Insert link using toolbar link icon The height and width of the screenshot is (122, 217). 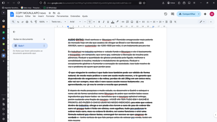point(123,22)
